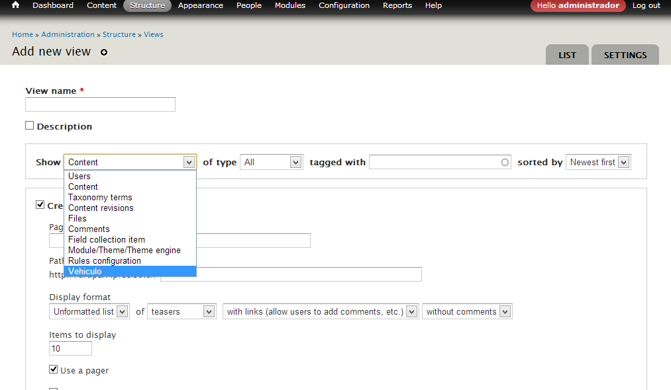Switch to the Settings tab
The width and height of the screenshot is (671, 390).
(625, 56)
